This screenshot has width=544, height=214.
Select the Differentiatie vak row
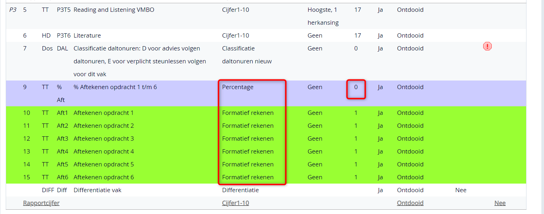tap(266, 190)
